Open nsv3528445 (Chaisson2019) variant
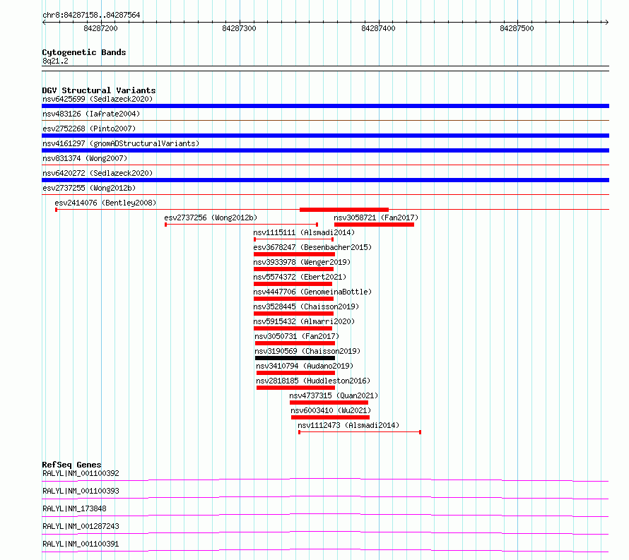Viewport: 629px width, 560px height. [x=306, y=306]
